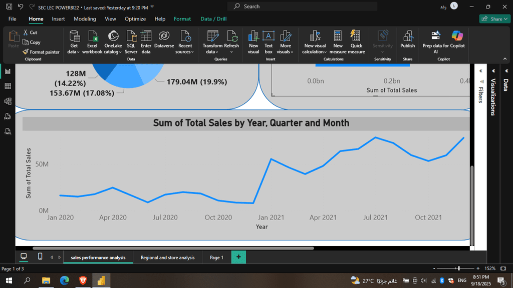The height and width of the screenshot is (288, 513).
Task: Switch to Table view in sidebar
Action: point(8,86)
